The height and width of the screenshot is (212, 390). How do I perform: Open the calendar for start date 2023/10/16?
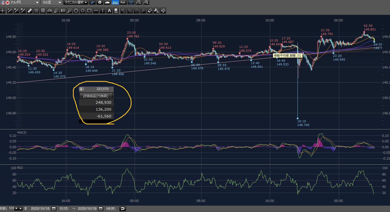pos(54,209)
